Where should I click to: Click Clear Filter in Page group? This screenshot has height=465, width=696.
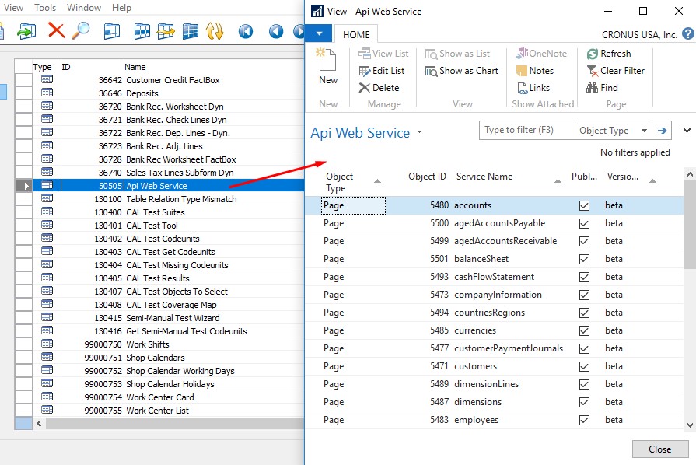(x=616, y=71)
